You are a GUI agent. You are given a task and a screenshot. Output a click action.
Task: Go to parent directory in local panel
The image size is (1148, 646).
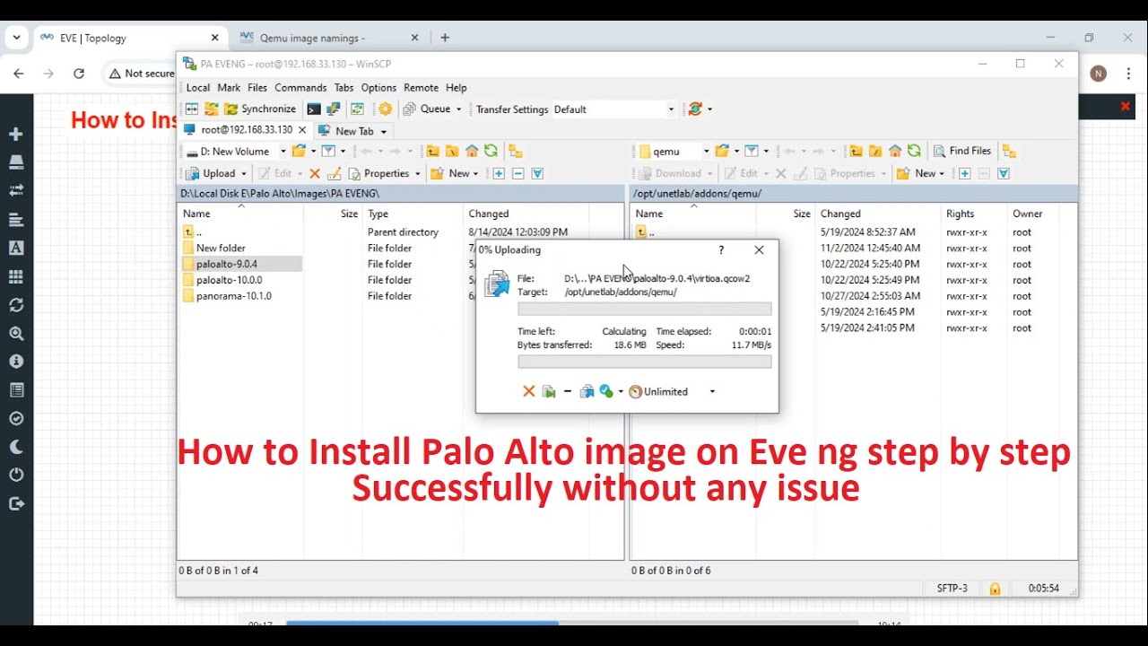[x=432, y=151]
